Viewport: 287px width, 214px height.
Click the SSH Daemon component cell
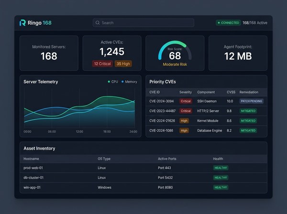pyautogui.click(x=207, y=101)
